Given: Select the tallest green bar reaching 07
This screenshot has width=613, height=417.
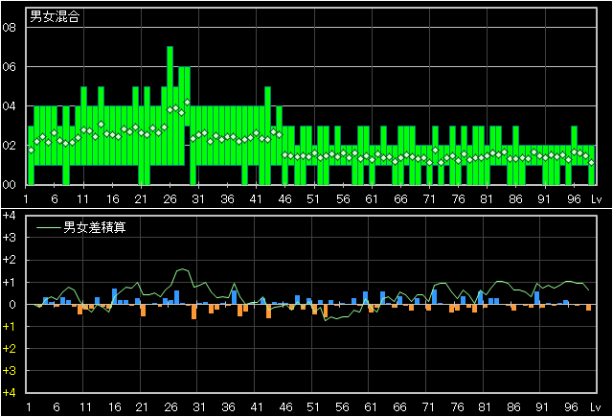Looking at the screenshot, I should click(x=170, y=105).
